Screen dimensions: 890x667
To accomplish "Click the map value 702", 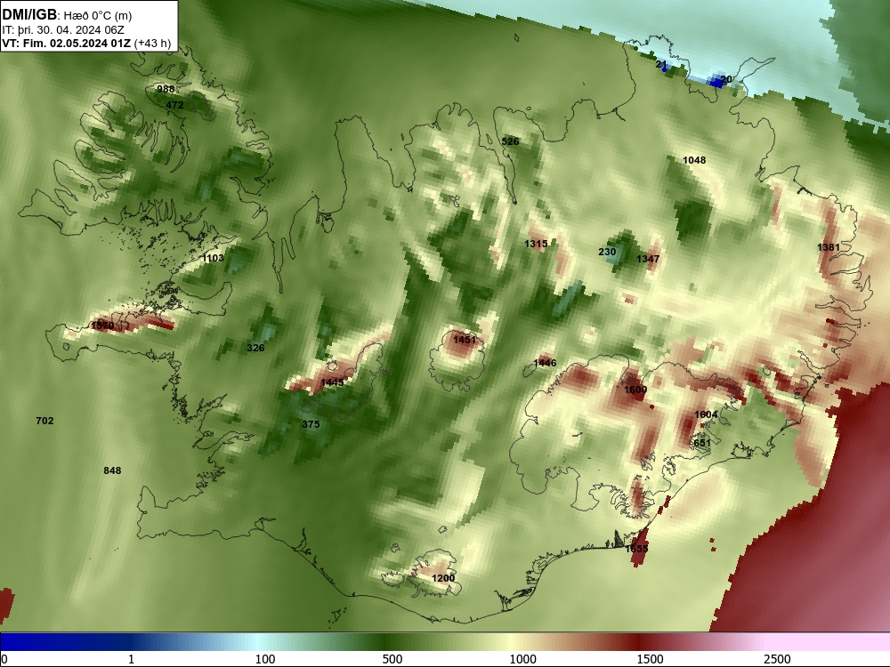I will click(44, 421).
